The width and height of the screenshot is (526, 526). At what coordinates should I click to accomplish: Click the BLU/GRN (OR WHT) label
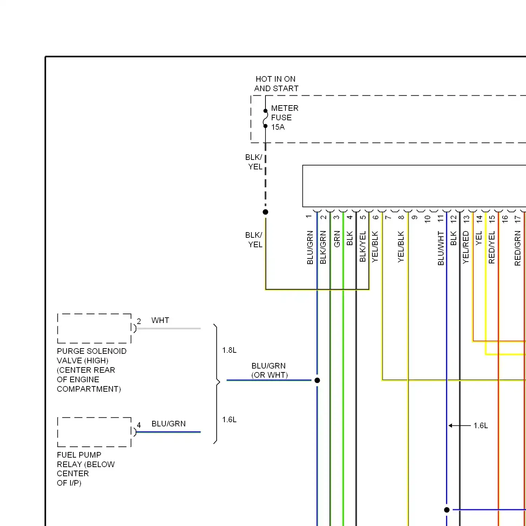point(269,371)
